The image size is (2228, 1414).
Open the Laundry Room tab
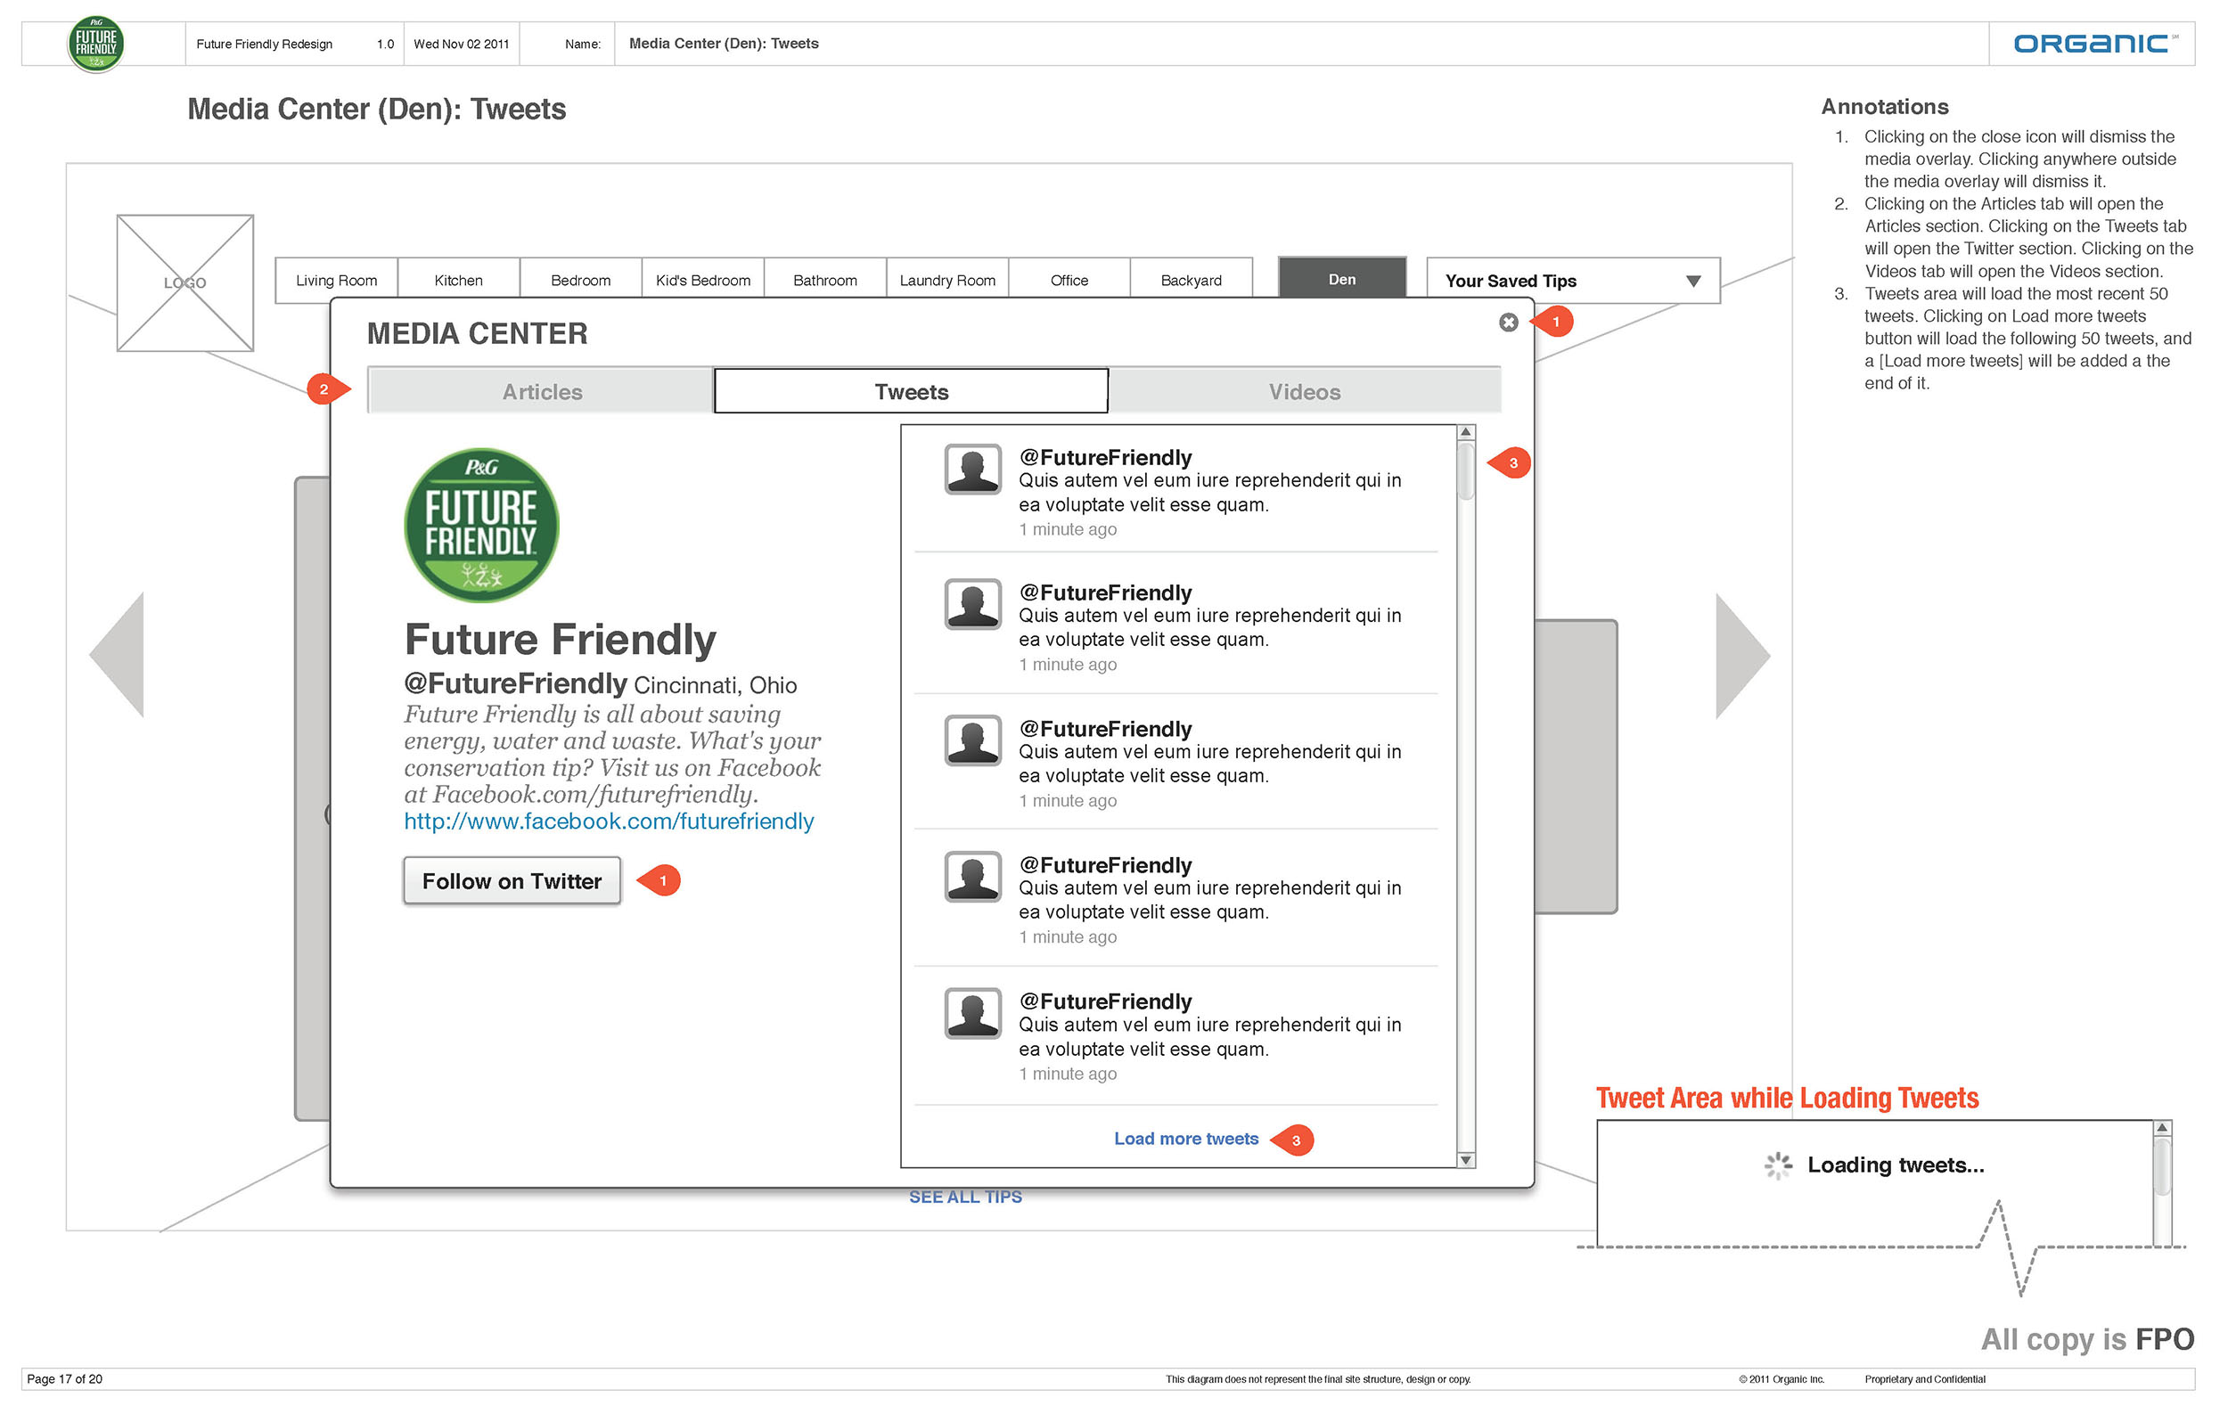coord(947,280)
